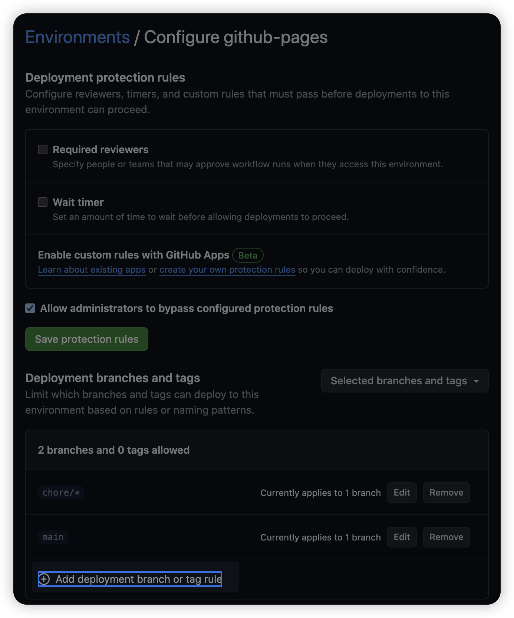This screenshot has height=618, width=514.
Task: Edit the main branch rule
Action: coord(402,537)
